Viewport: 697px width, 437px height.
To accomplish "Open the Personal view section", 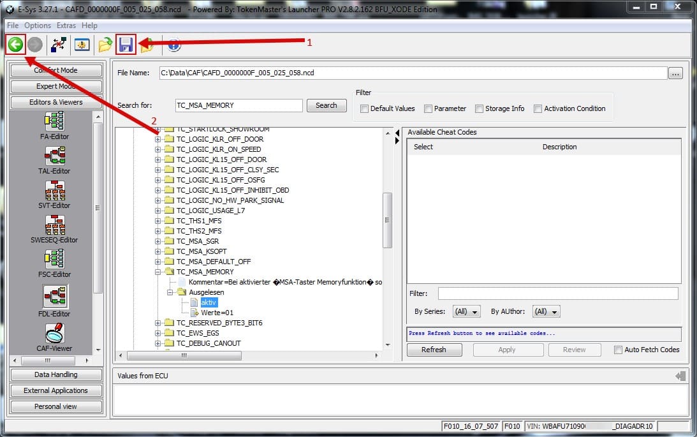I will point(56,407).
